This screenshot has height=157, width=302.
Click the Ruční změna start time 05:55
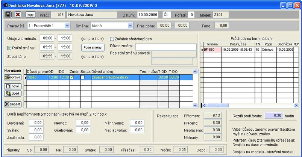[x=47, y=47]
